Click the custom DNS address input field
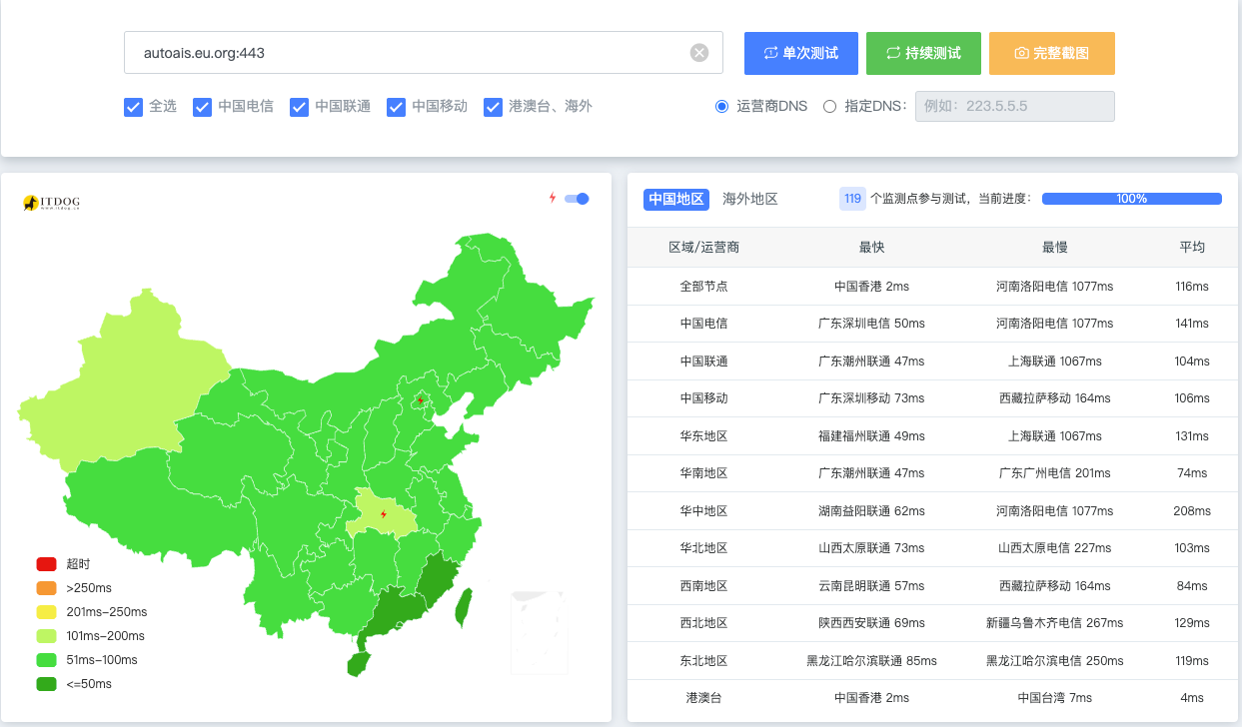Screen dimensions: 1242x727 [x=1014, y=107]
